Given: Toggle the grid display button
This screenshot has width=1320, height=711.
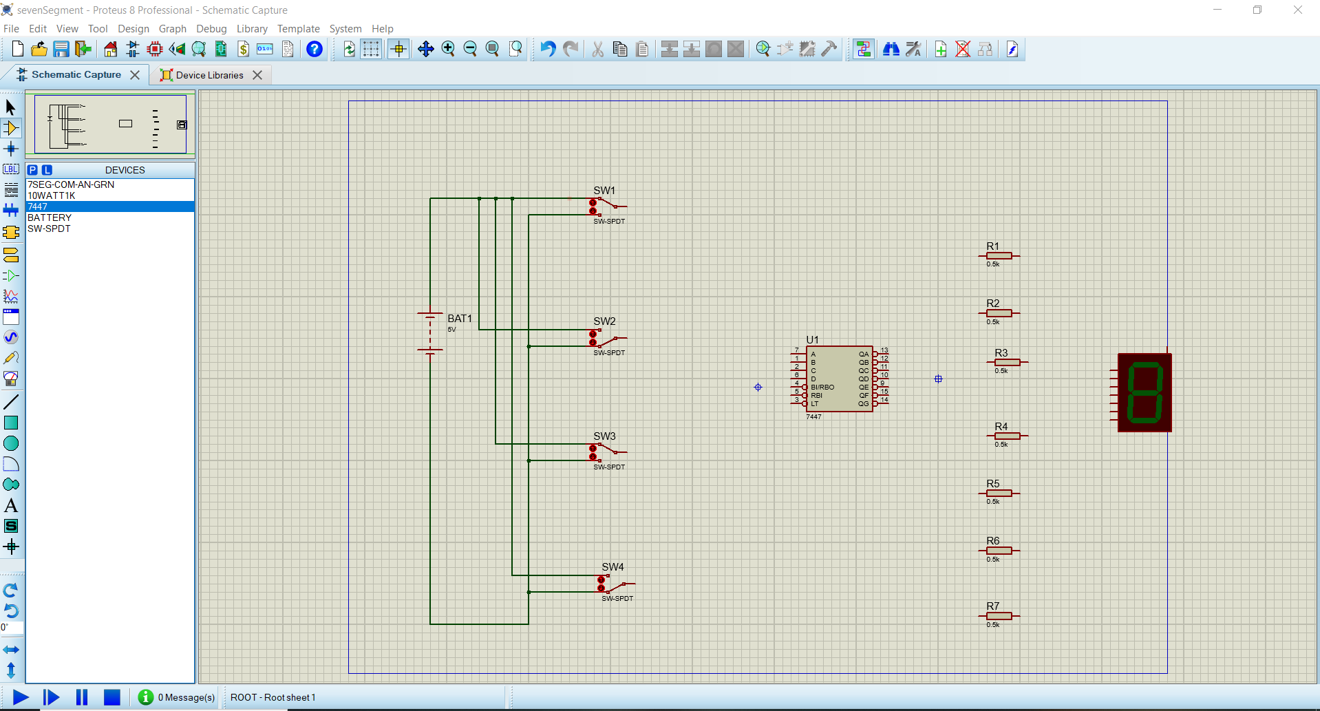Looking at the screenshot, I should point(371,49).
